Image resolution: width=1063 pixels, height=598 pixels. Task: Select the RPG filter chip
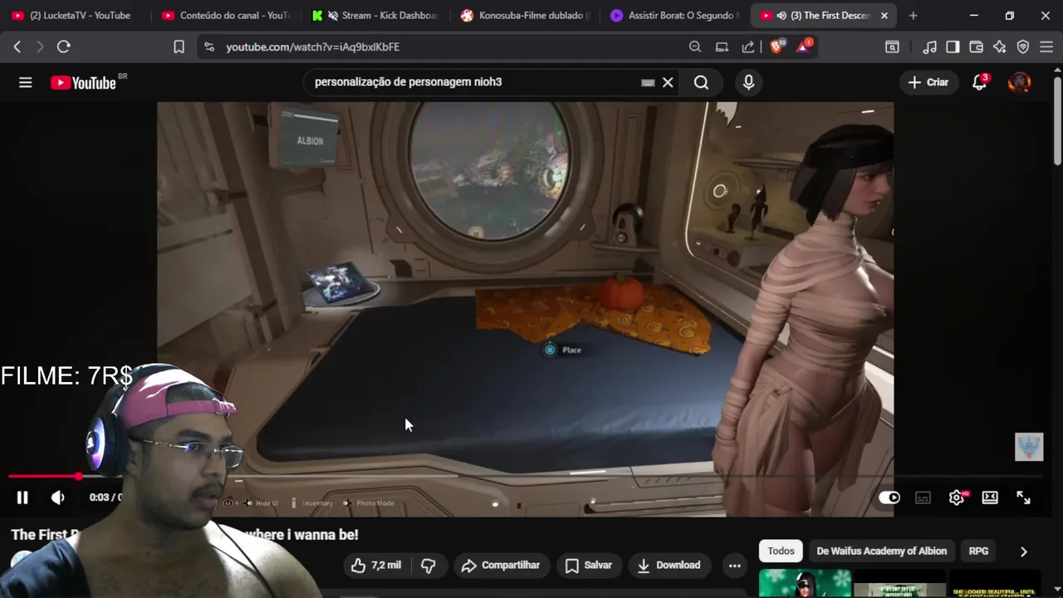tap(978, 551)
